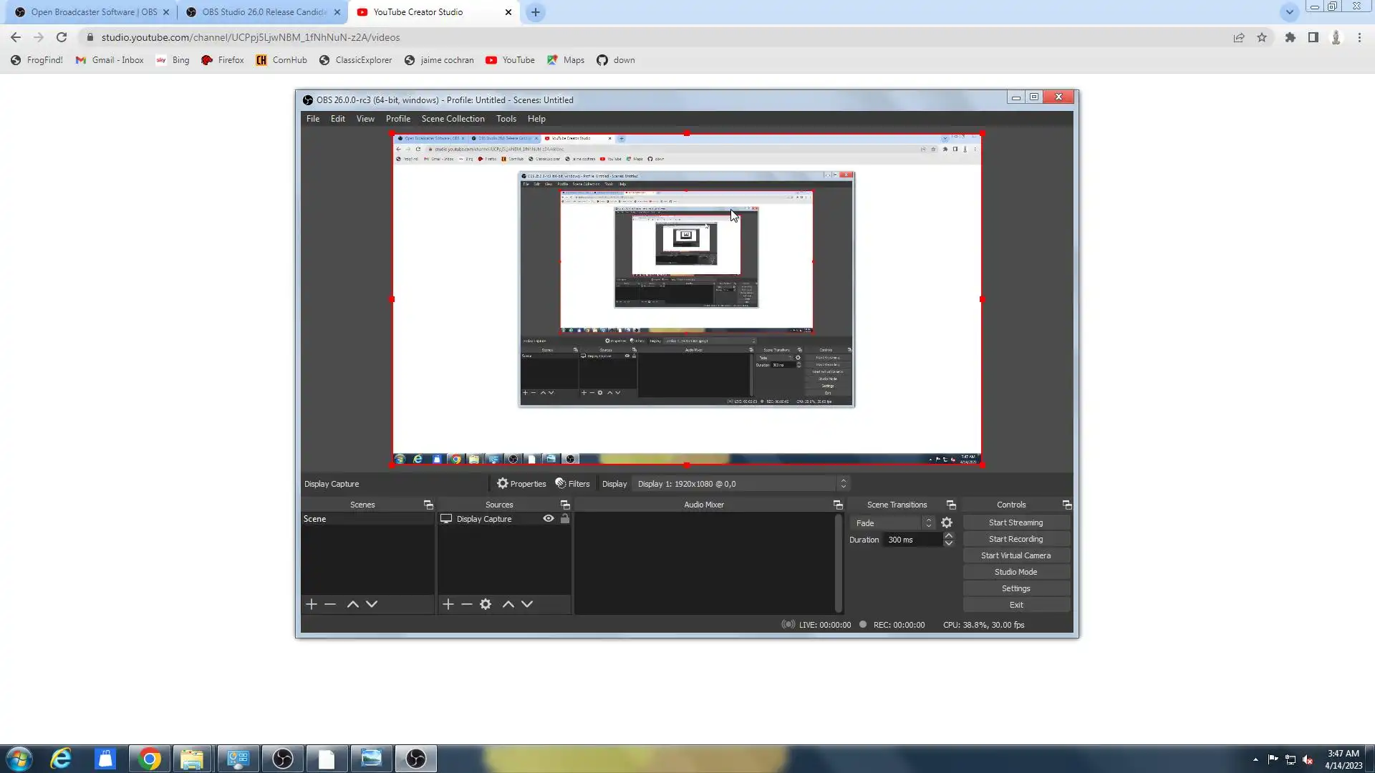Add a new source with plus icon

pyautogui.click(x=448, y=604)
